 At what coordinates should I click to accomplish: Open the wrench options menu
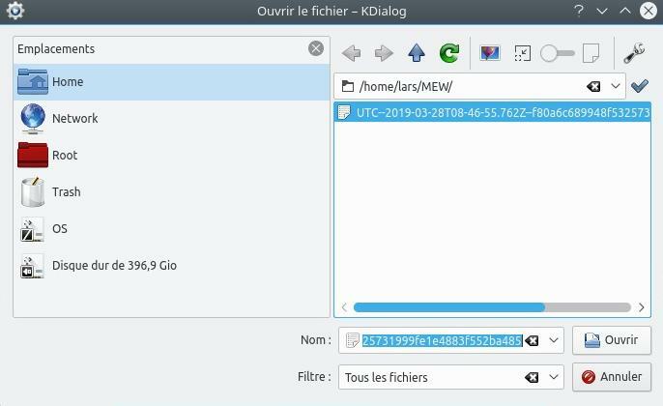point(634,53)
